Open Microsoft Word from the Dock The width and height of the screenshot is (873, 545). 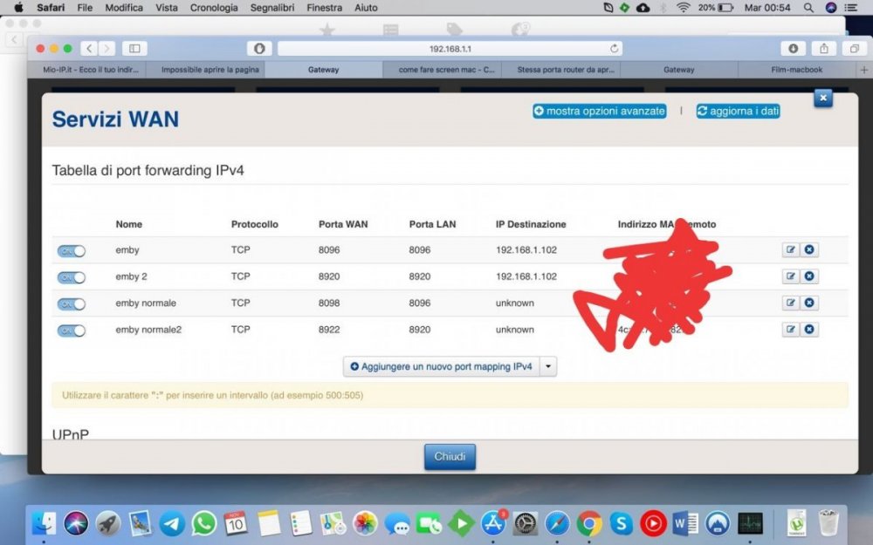[x=685, y=523]
